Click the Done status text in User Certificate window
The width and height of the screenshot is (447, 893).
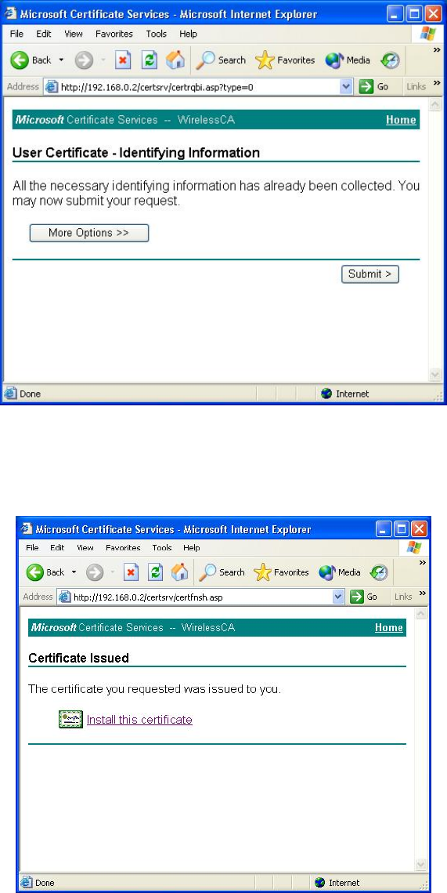click(31, 394)
